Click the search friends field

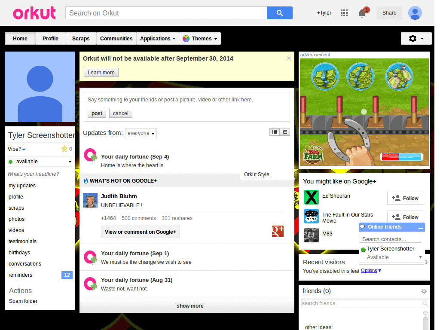365,303
